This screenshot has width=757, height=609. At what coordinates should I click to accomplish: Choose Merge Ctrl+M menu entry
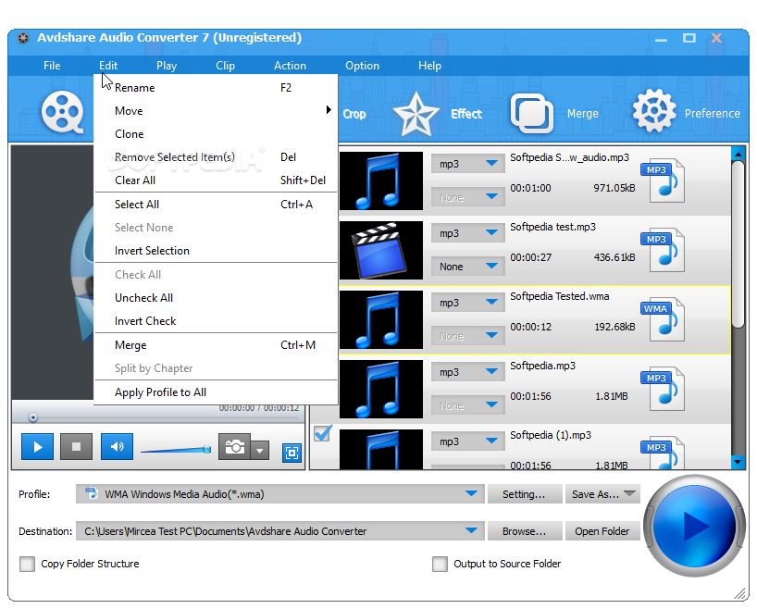coord(216,345)
